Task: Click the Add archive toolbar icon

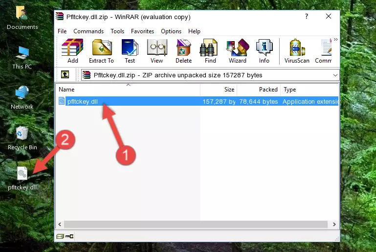Action: 72,51
